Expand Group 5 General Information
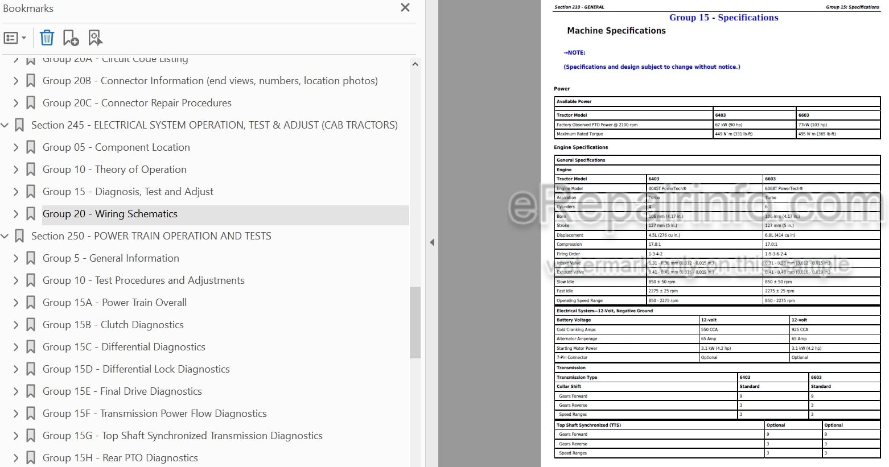This screenshot has height=467, width=889. click(x=16, y=258)
